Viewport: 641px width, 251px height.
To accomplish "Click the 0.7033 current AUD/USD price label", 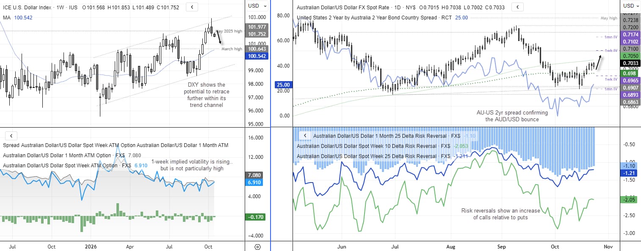I will click(630, 63).
